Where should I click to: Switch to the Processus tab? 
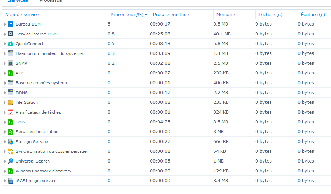coord(51,1)
